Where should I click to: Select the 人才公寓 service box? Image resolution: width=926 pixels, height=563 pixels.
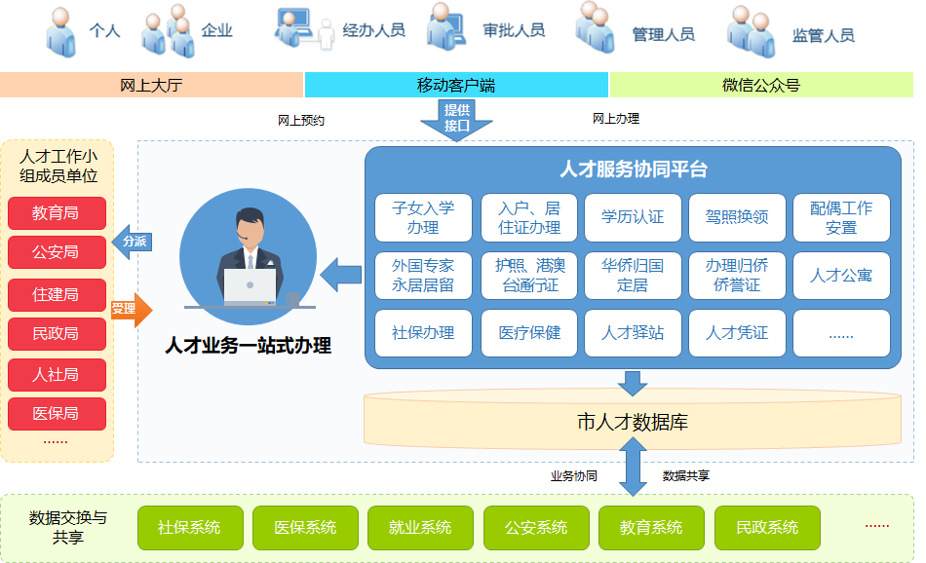pos(841,276)
